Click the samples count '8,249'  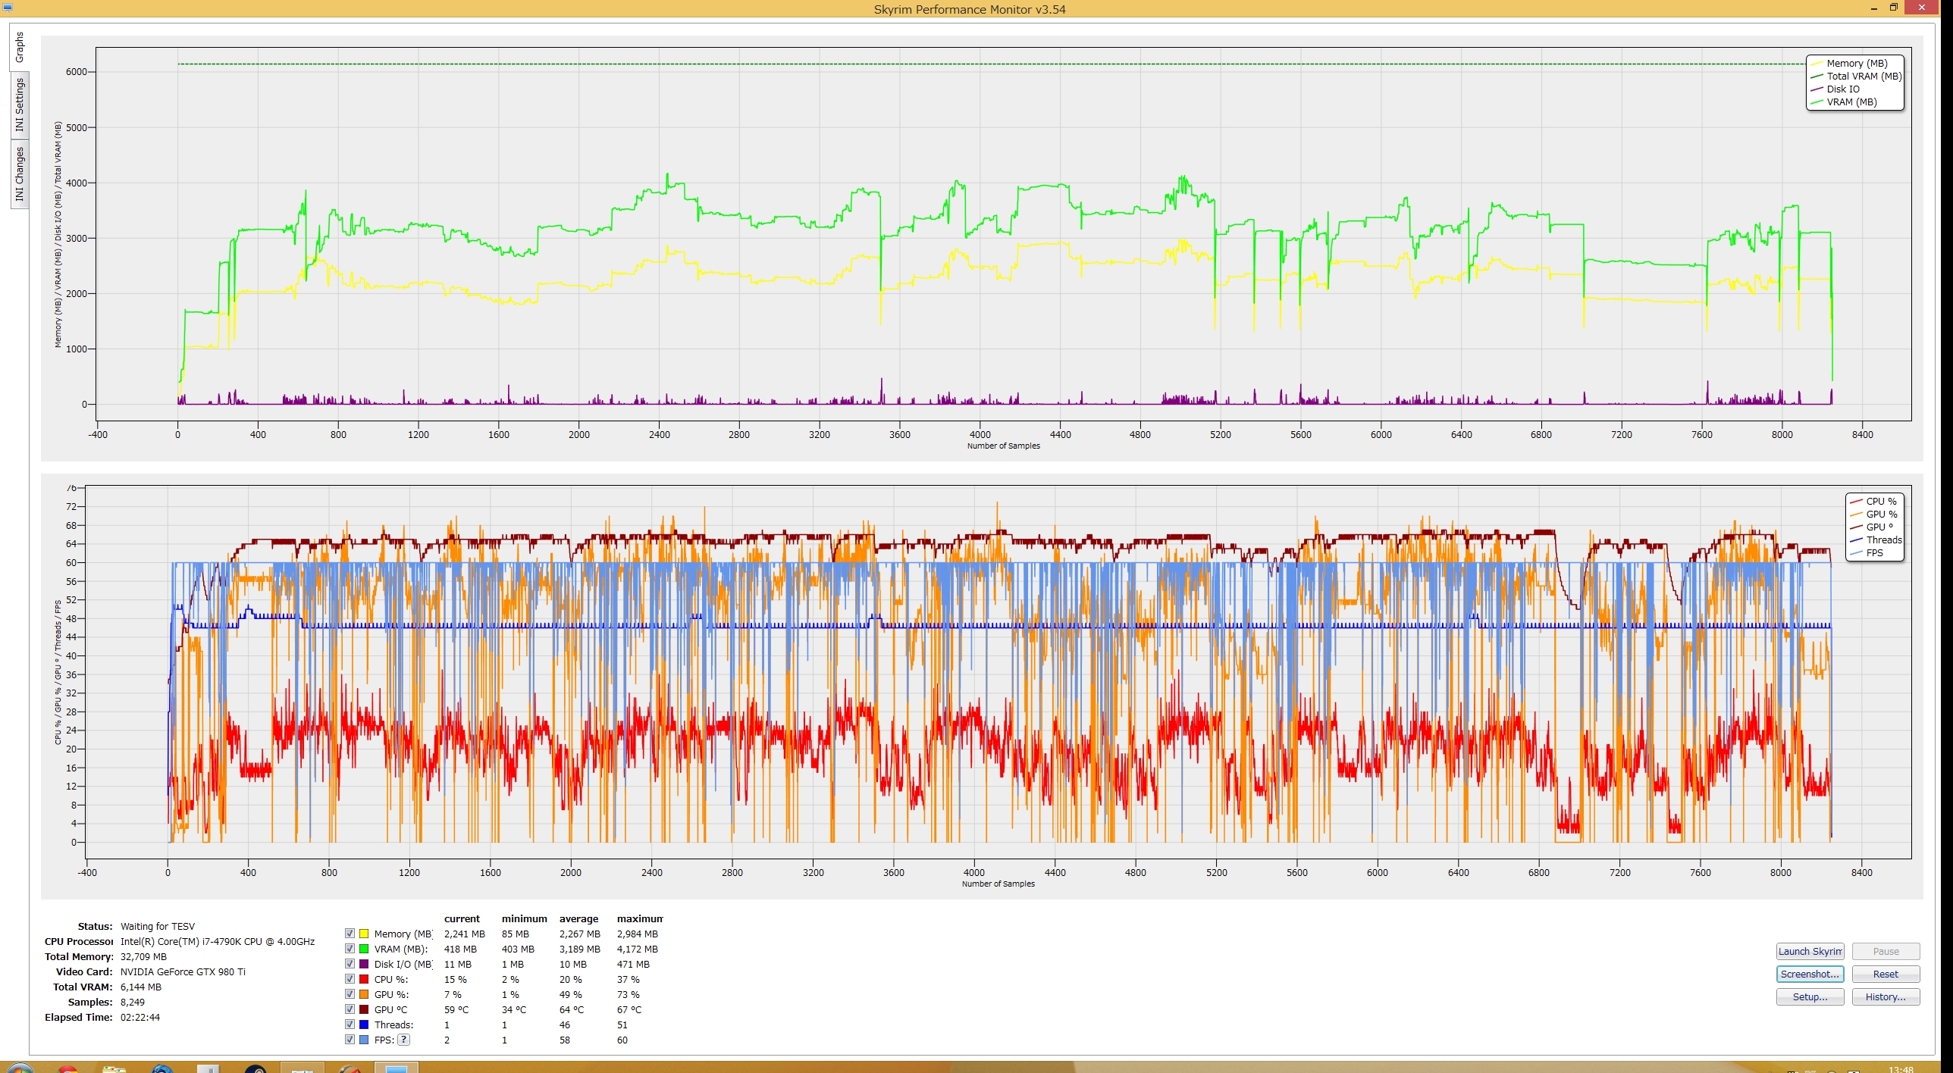133,1002
